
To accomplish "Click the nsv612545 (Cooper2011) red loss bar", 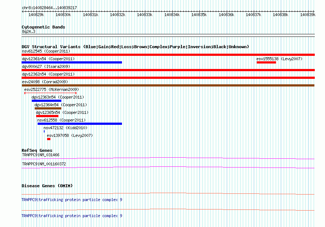I will (x=168, y=55).
